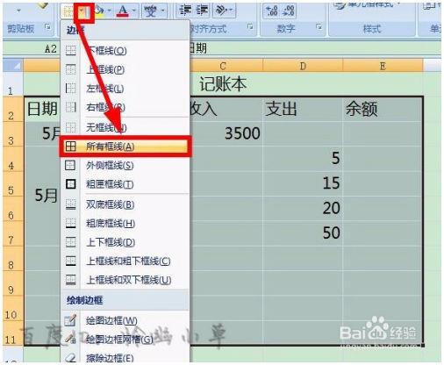The width and height of the screenshot is (444, 365).
Task: Click Bottom Border (下框线) icon
Action: pyautogui.click(x=71, y=50)
